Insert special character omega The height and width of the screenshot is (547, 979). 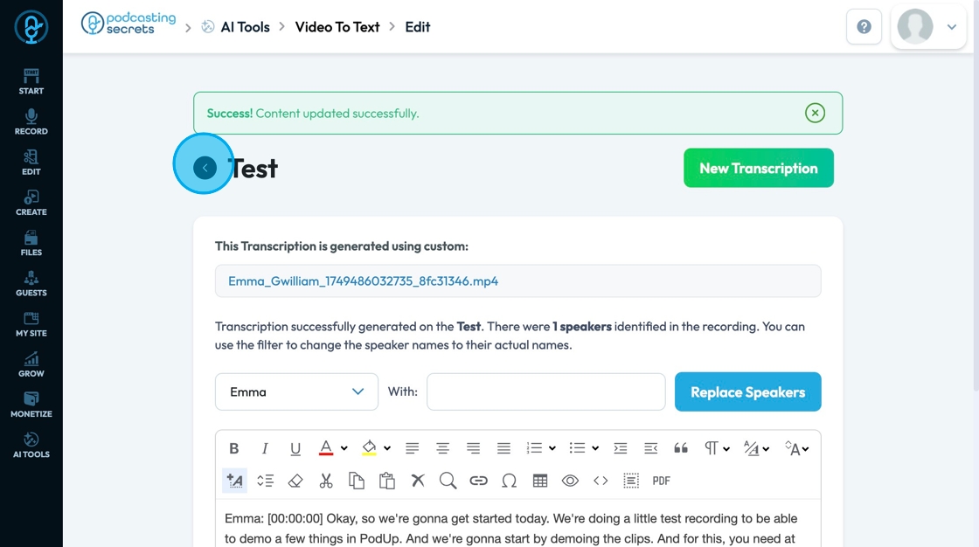[509, 481]
